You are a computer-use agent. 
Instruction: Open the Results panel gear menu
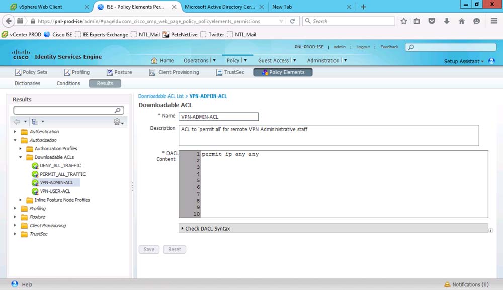(x=118, y=122)
